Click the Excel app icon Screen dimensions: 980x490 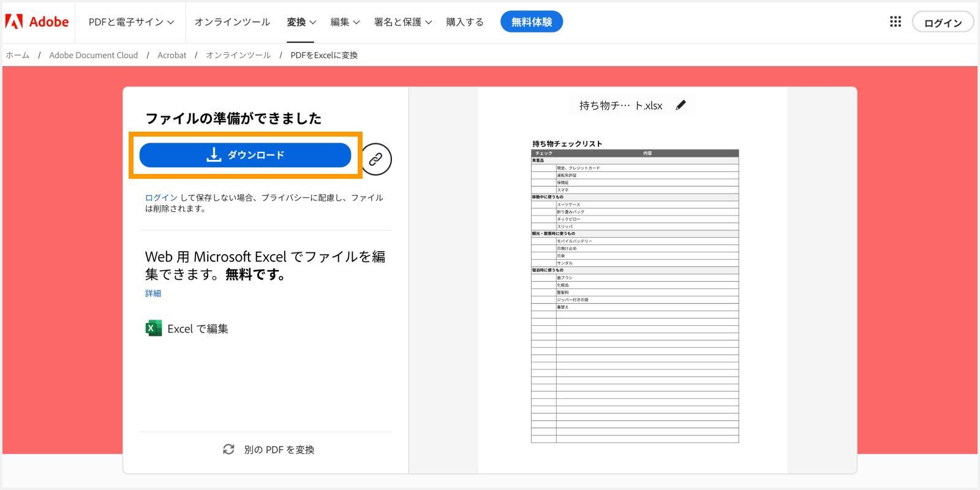click(153, 328)
